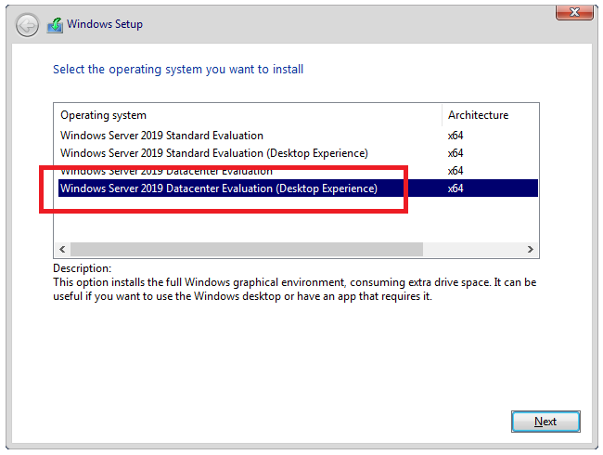Click the right scroll arrow of the list
This screenshot has width=603, height=455.
[531, 250]
